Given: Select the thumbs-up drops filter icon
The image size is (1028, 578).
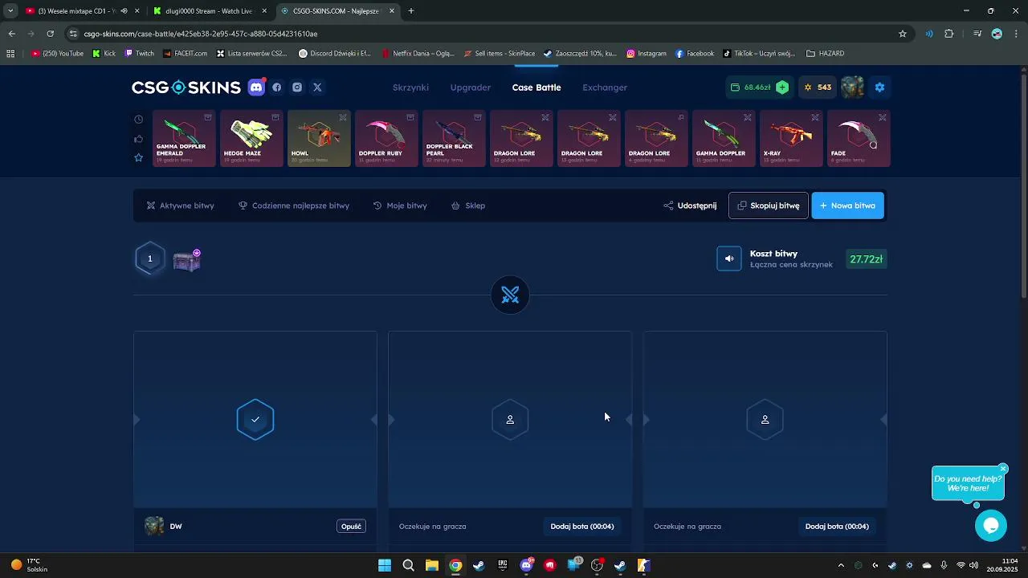Looking at the screenshot, I should click(138, 138).
